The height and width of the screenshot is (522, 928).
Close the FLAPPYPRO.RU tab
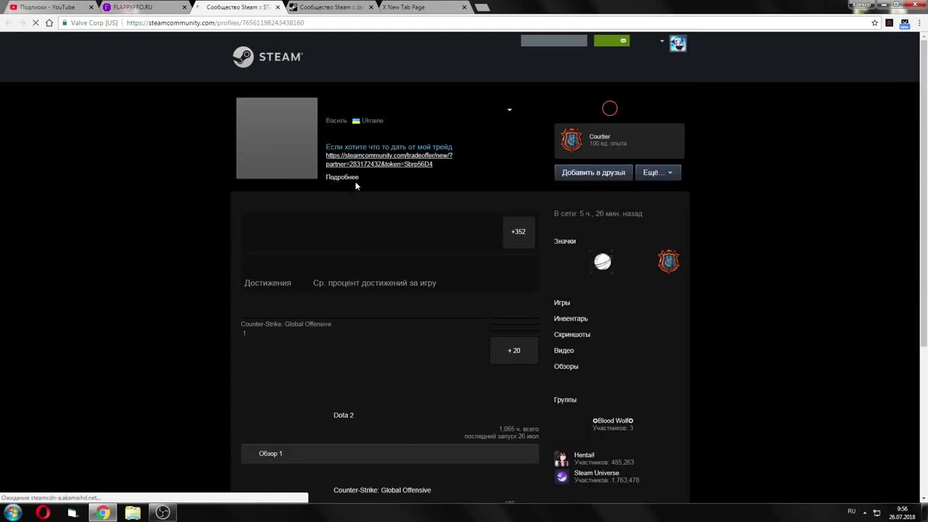[x=184, y=7]
